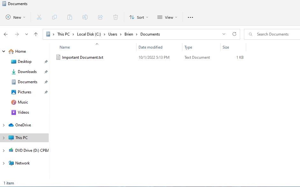This screenshot has width=300, height=187.
Task: Click the Delete trash icon
Action: click(116, 17)
